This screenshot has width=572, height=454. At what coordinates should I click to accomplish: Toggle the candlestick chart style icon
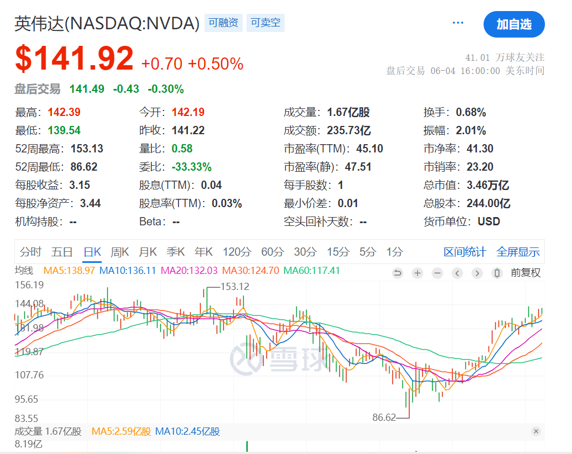coord(497,273)
